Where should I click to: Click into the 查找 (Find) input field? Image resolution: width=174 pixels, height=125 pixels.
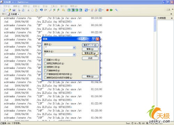[58, 48]
